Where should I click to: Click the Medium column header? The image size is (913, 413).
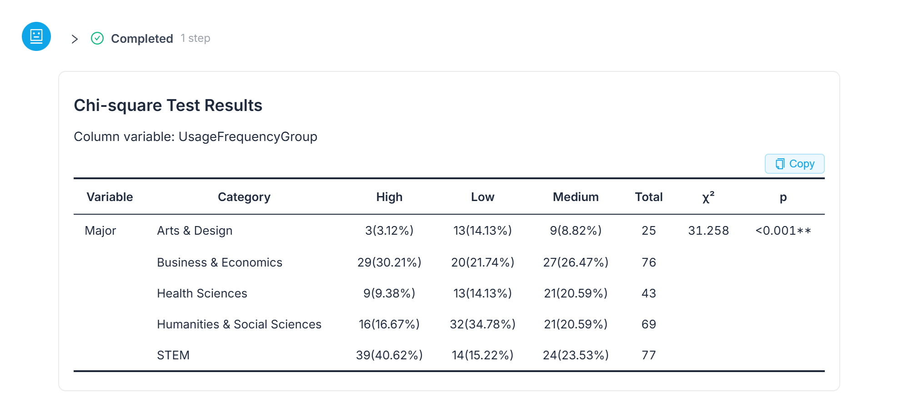576,197
